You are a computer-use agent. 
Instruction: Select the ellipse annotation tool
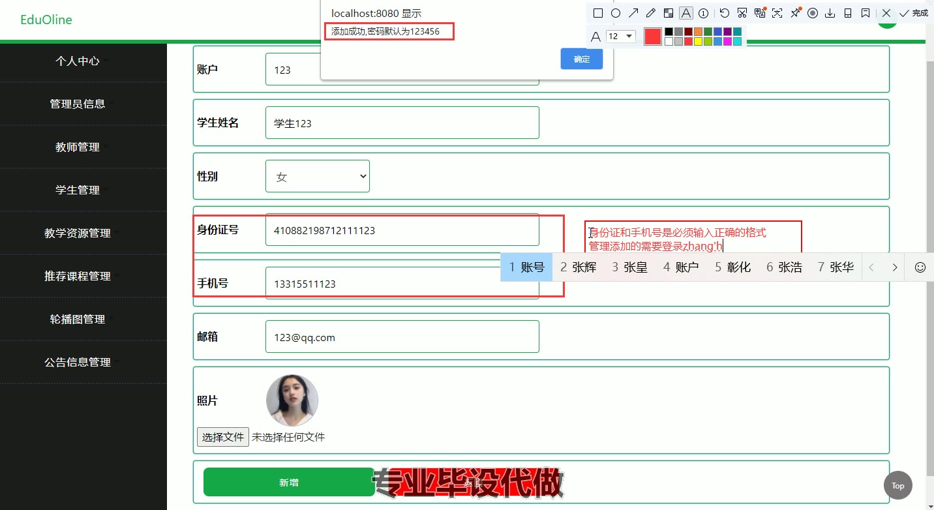point(616,13)
